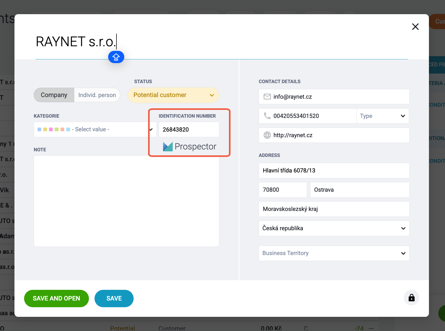Viewport: 445px width, 331px height.
Task: Click the lock icon in footer
Action: [x=412, y=298]
